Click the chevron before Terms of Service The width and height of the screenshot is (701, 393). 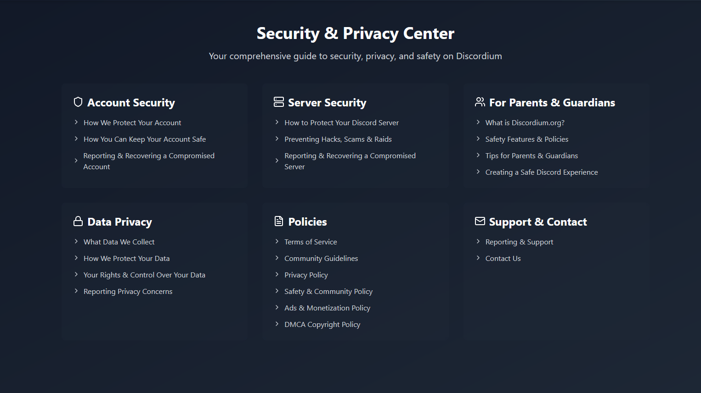tap(277, 241)
